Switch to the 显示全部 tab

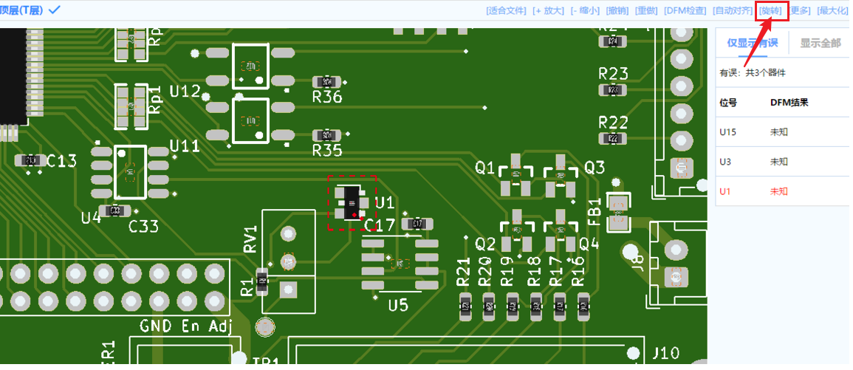pyautogui.click(x=820, y=43)
